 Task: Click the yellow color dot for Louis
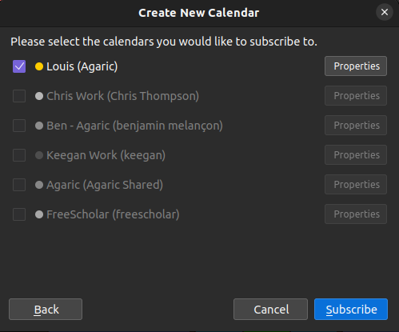click(39, 66)
